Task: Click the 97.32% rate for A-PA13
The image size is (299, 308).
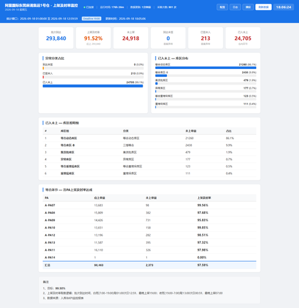Action: click(203, 243)
